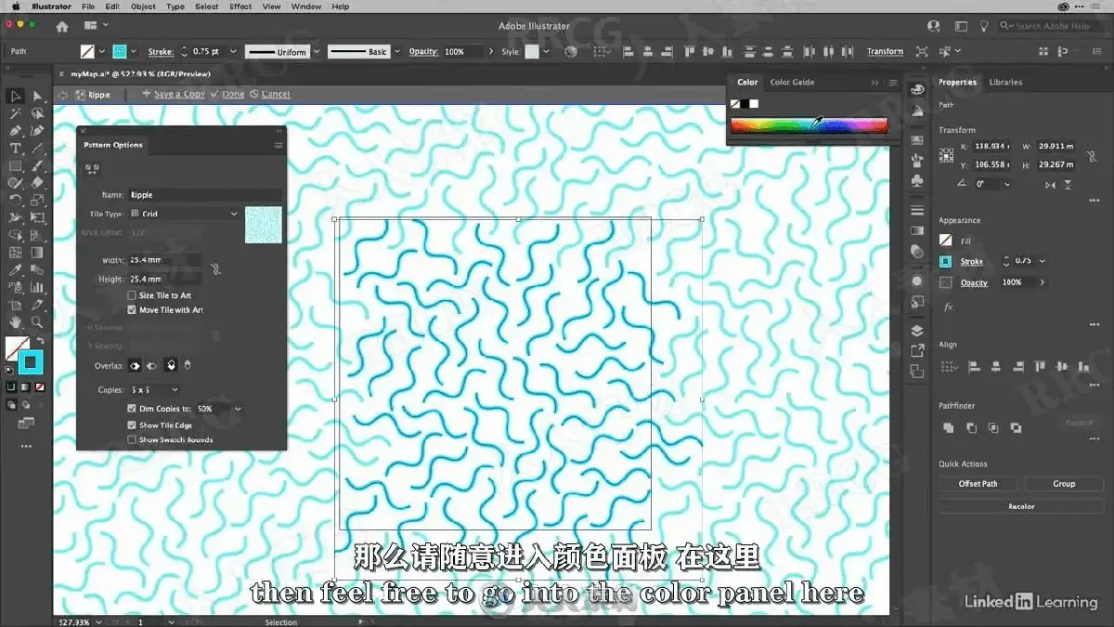
Task: Click the Pattern Tile Tool icon
Action: [x=92, y=168]
